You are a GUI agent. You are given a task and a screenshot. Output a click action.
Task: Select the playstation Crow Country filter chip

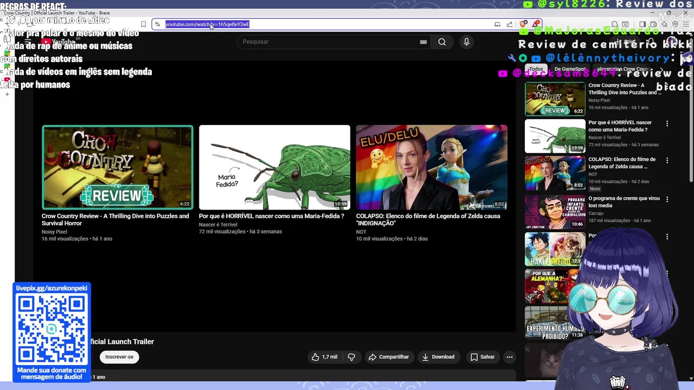click(623, 69)
